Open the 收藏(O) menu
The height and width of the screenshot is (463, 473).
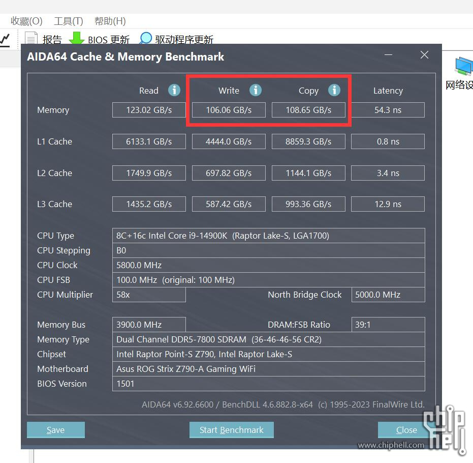26,21
